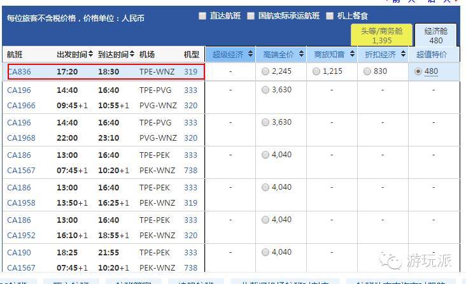Screen dimensions: 466x284
Task: Open the CA1952 flight link
Action: [21, 235]
